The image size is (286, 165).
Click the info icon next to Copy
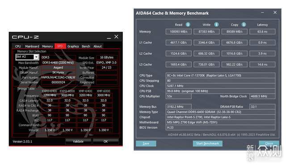tap(244, 25)
